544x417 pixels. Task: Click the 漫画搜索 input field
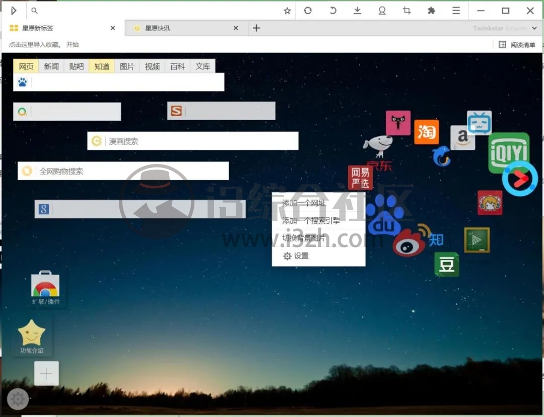pos(193,141)
